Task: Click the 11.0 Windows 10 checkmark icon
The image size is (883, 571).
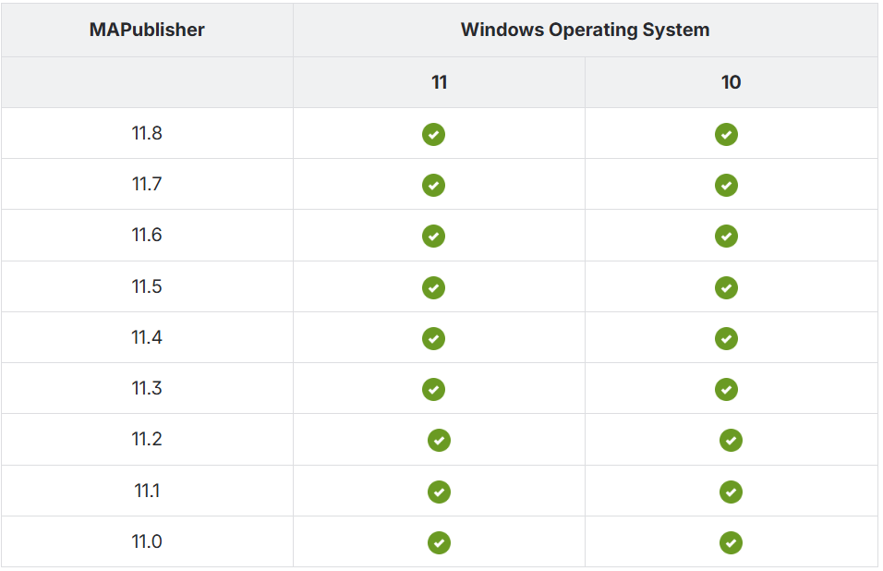Action: coord(731,542)
